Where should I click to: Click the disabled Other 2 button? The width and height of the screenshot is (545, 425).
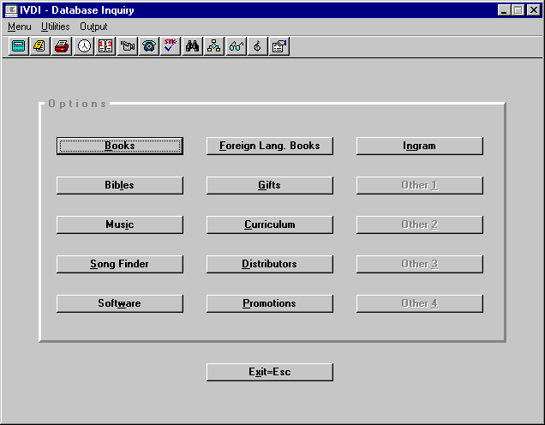click(x=420, y=224)
